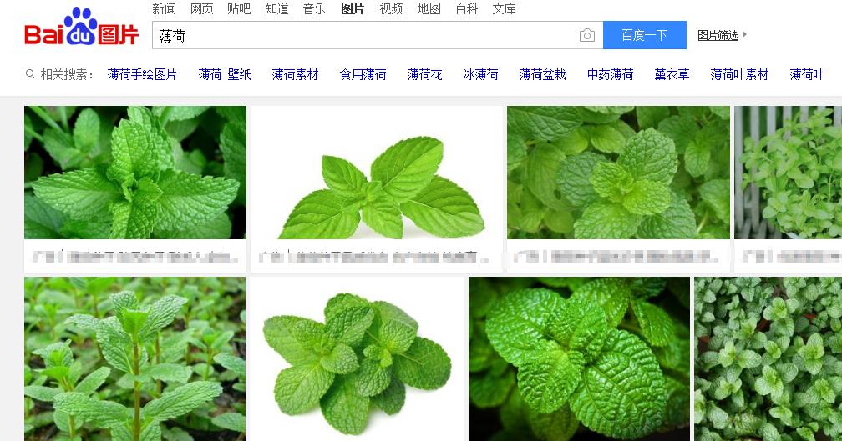842x441 pixels.
Task: Click the camera image-search icon
Action: tap(587, 35)
